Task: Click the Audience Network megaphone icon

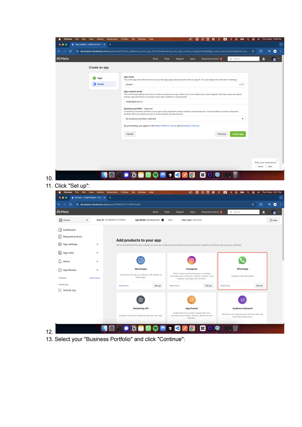Action: 242,300
